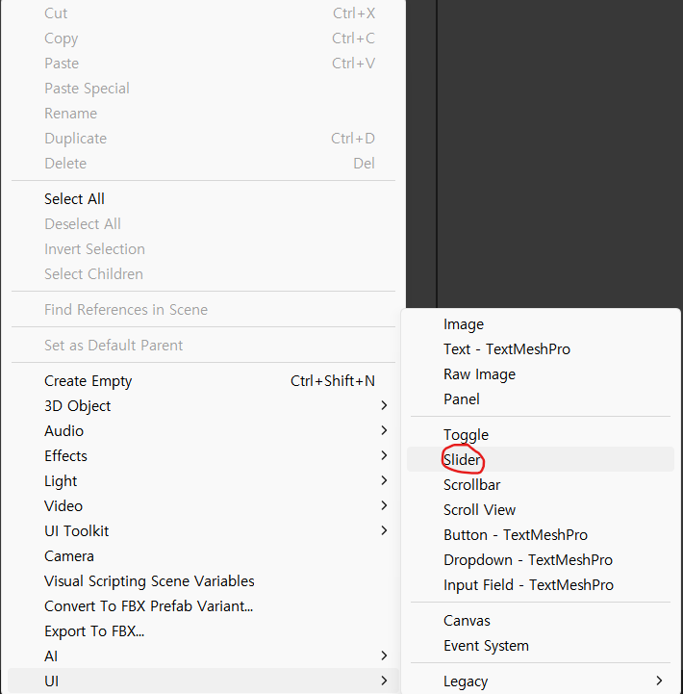The height and width of the screenshot is (694, 683).
Task: Expand the UI Toolkit submenu arrow
Action: pyautogui.click(x=384, y=530)
